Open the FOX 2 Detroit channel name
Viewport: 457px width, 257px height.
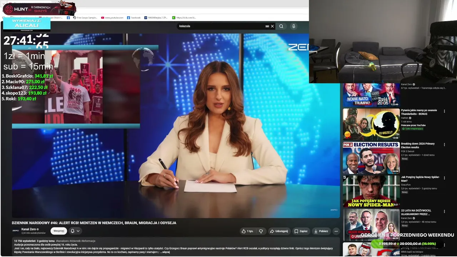(x=408, y=151)
